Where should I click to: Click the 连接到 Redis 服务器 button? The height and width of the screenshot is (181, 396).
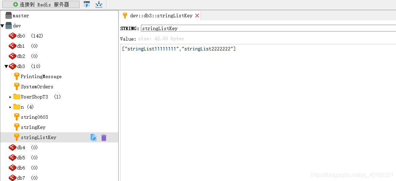point(41,4)
